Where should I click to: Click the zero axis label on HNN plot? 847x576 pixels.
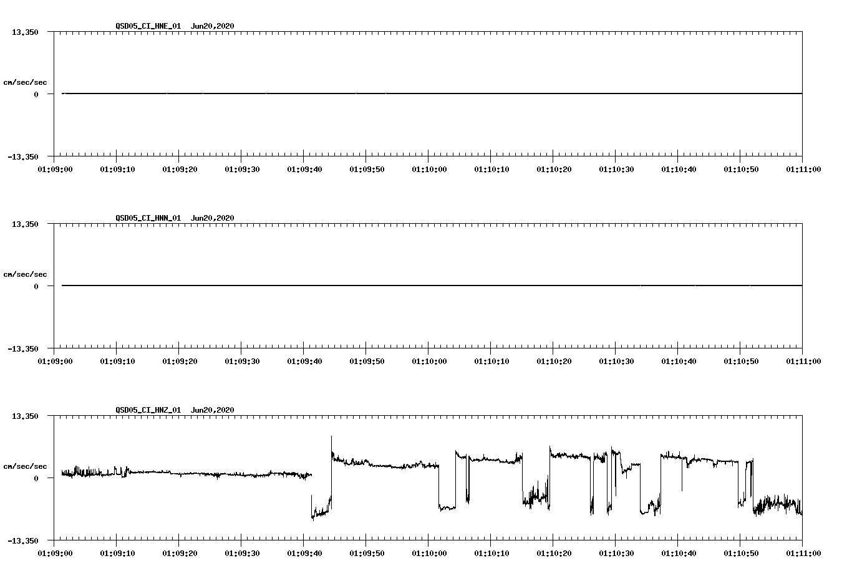(x=36, y=286)
